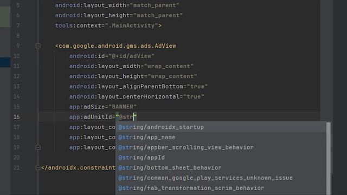347x195 pixels.
Task: Click android:layout_alignParentBottom="true" attribute
Action: 139,87
